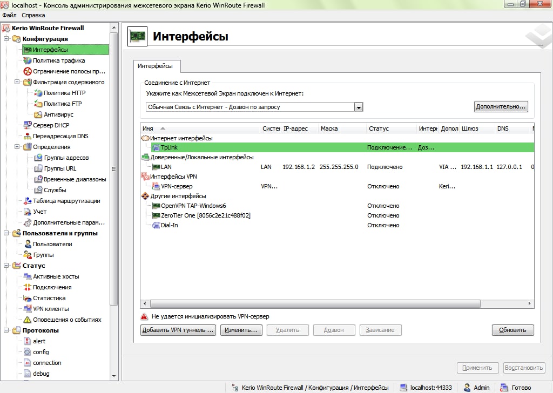The image size is (553, 393).
Task: Open the Internet connection type dropdown
Action: pyautogui.click(x=359, y=107)
